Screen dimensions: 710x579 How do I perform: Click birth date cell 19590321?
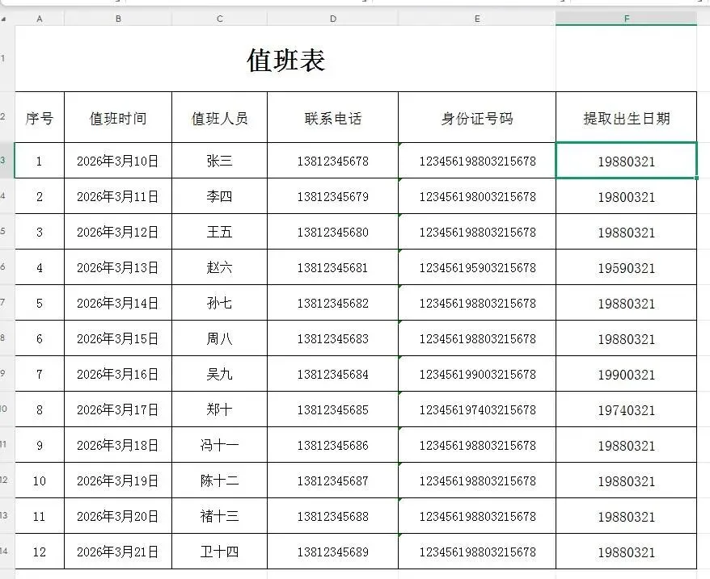coord(626,267)
